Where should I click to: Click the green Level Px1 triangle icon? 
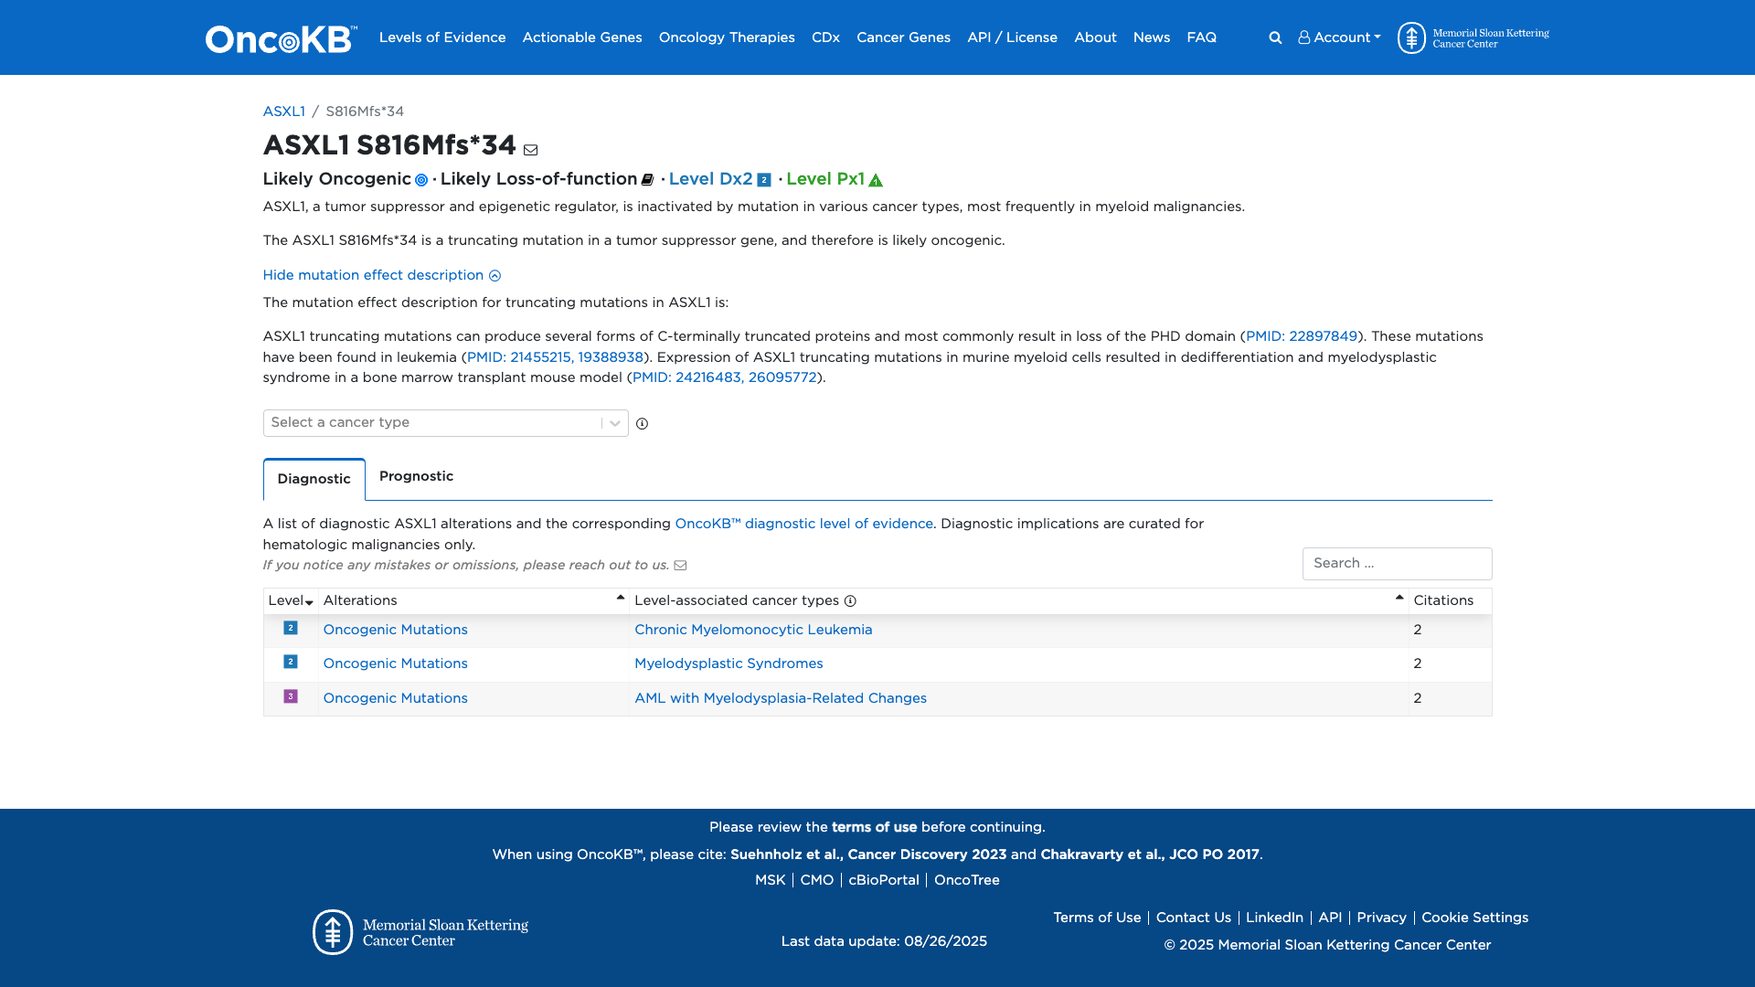(876, 180)
